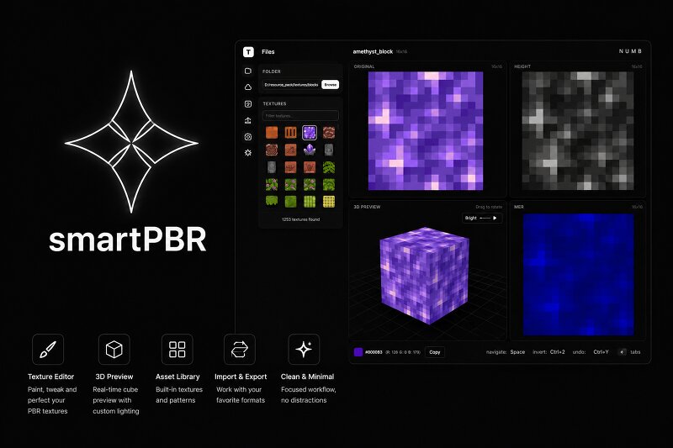This screenshot has height=448, width=673.
Task: Click the TEXTURES section label
Action: [275, 103]
